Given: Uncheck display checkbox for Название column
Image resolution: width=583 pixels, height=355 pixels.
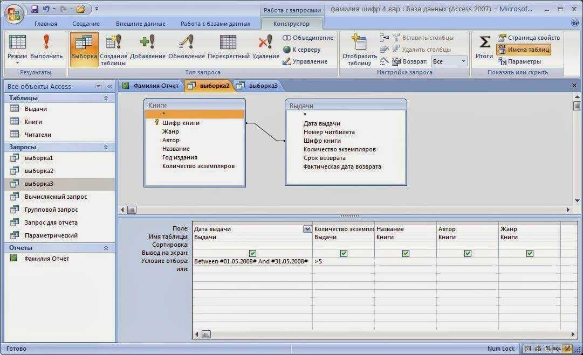Looking at the screenshot, I should [x=406, y=253].
